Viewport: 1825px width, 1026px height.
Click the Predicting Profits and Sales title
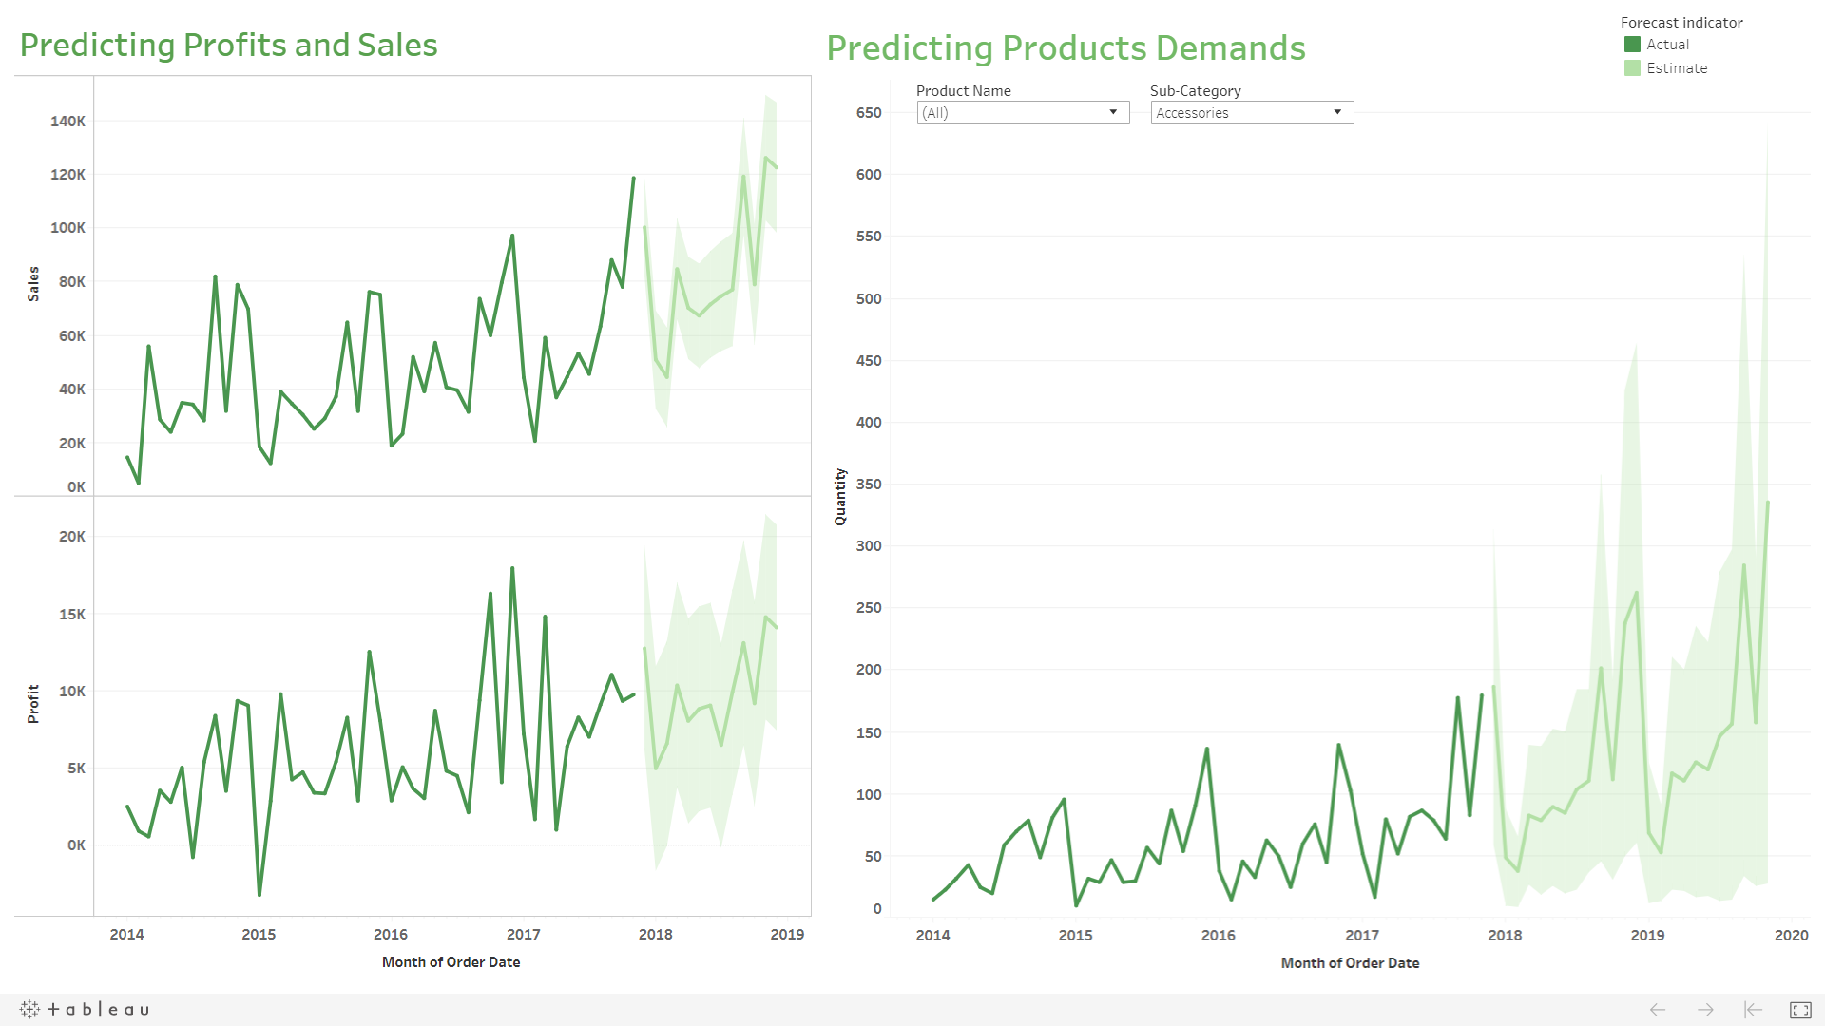pos(228,46)
